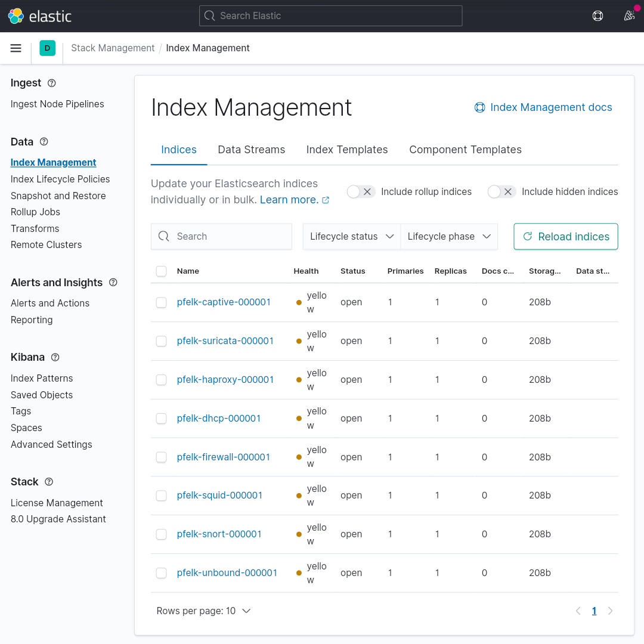Open pfelk-dhcp-000001 index details

point(218,418)
